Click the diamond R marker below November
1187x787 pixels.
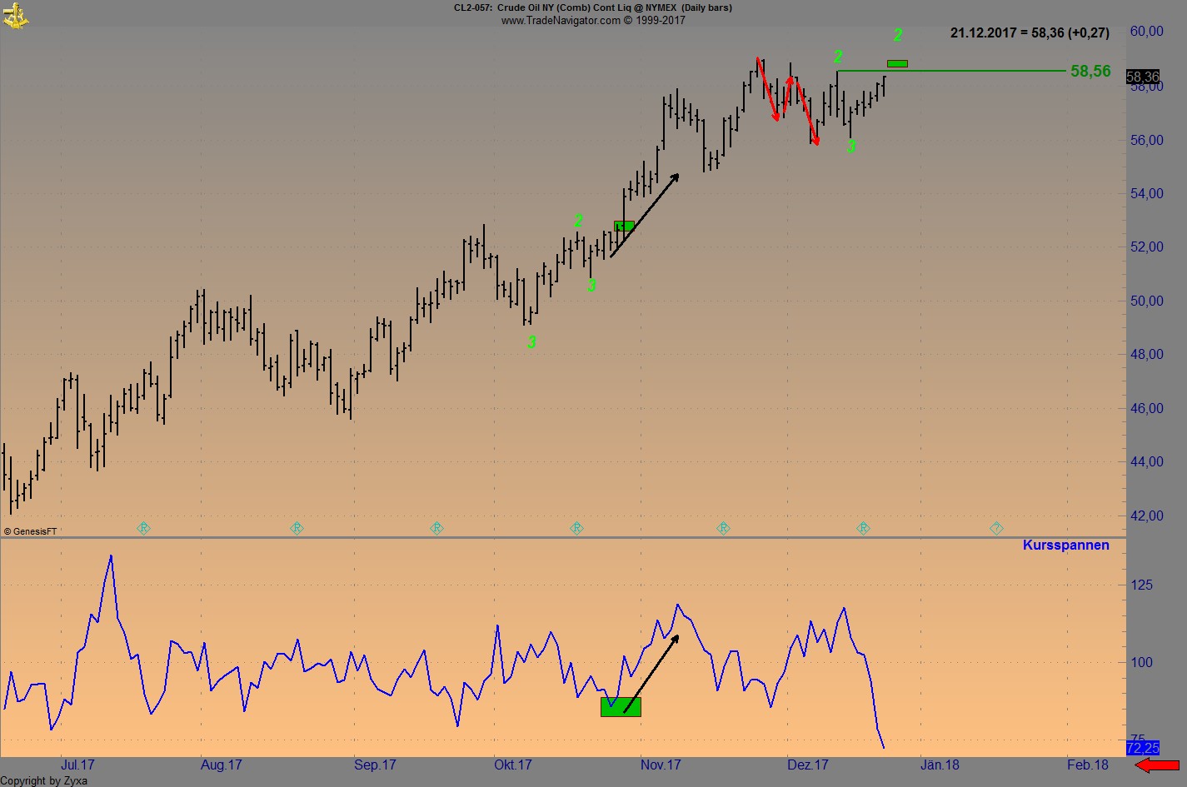[722, 528]
